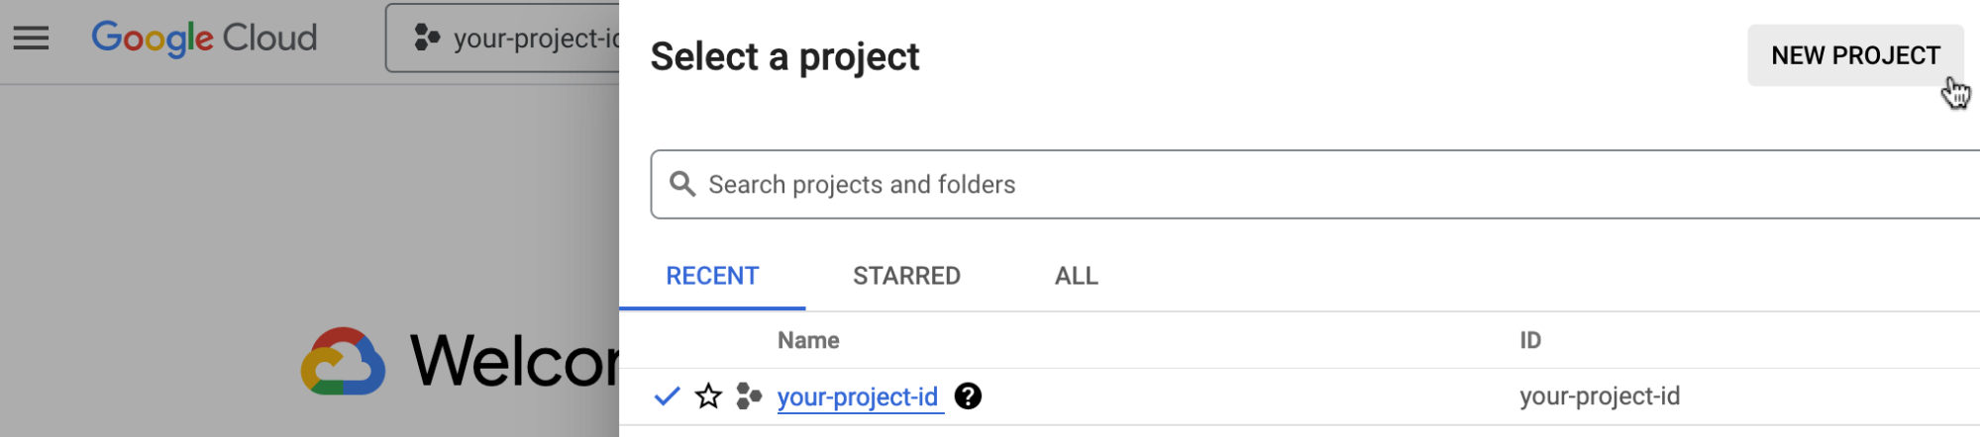Click the ID column header
This screenshot has height=437, width=1980.
point(1530,340)
